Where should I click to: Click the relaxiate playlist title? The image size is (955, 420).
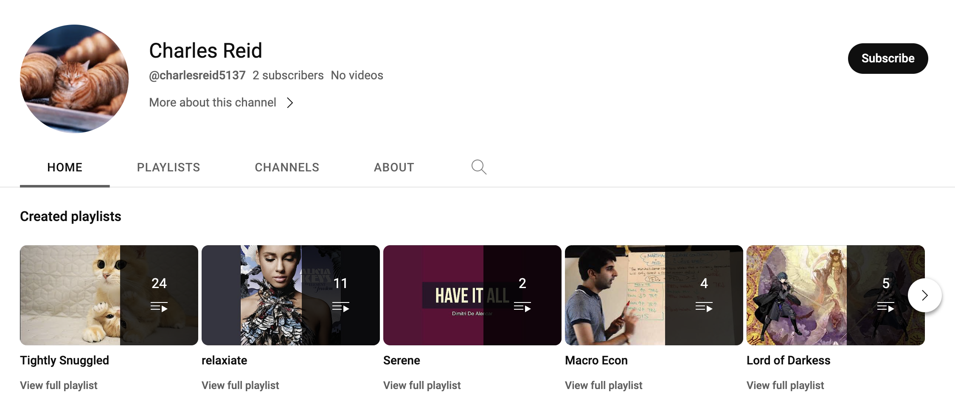coord(224,361)
